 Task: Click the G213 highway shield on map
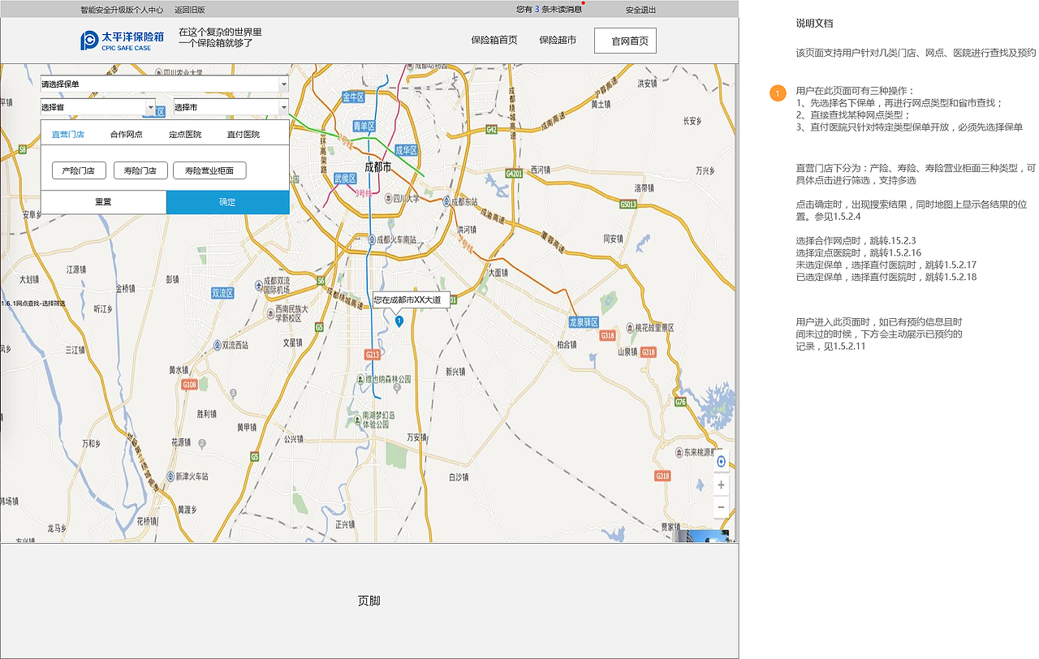coord(373,355)
